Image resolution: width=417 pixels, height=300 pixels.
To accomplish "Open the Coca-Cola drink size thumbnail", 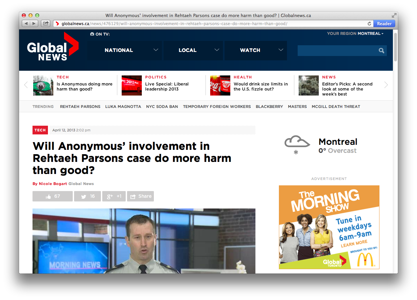I will coord(220,85).
